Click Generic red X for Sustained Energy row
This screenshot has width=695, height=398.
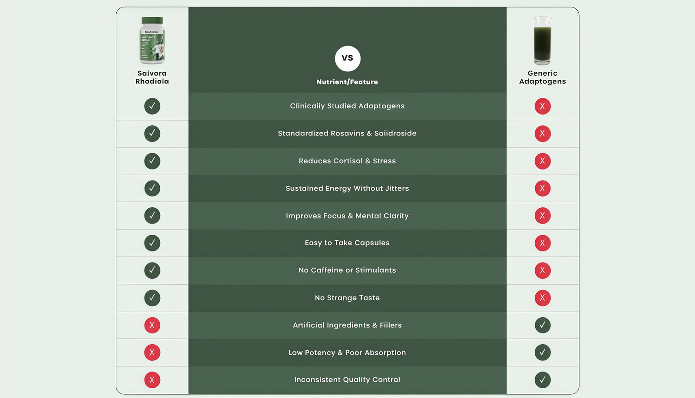coord(542,188)
